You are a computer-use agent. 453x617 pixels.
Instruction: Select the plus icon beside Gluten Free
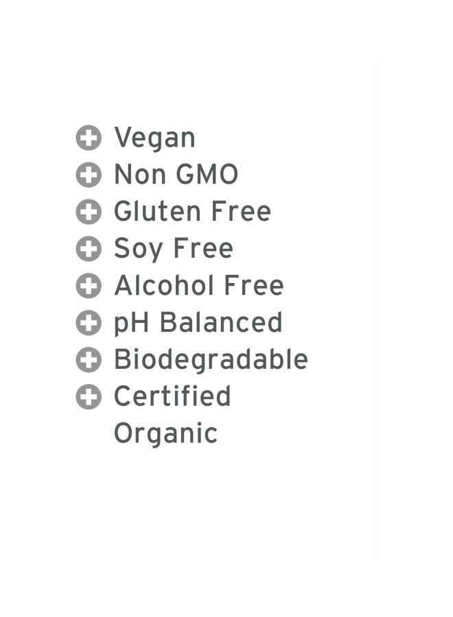point(89,213)
